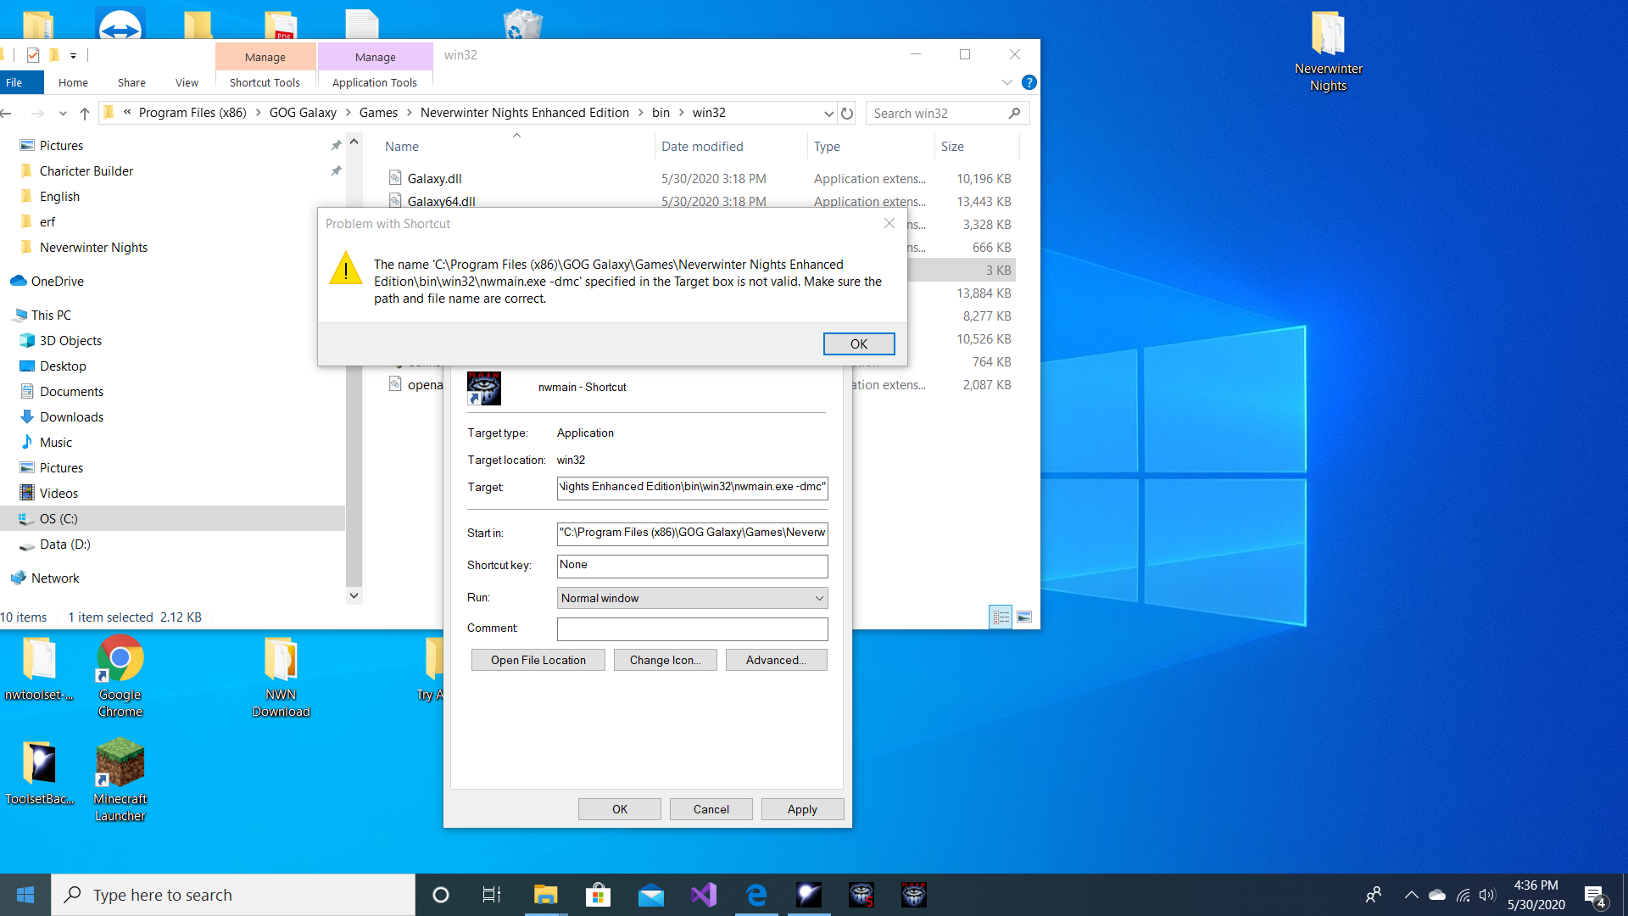The width and height of the screenshot is (1628, 916).
Task: Click the Explorer help icon
Action: (1029, 82)
